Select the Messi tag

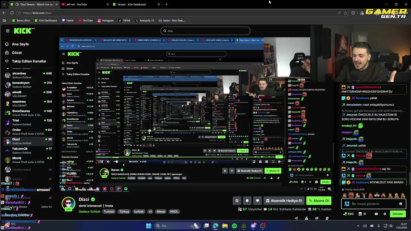(161, 211)
